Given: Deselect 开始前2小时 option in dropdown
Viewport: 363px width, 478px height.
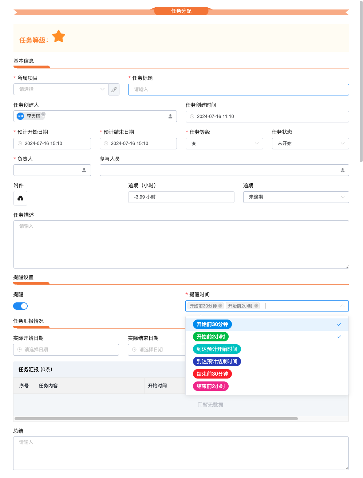Looking at the screenshot, I should 211,337.
